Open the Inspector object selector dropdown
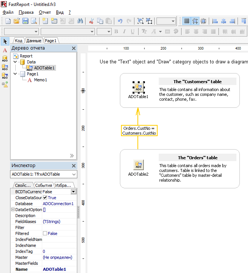Image resolution: width=248 pixels, height=273 pixels. coord(73,174)
